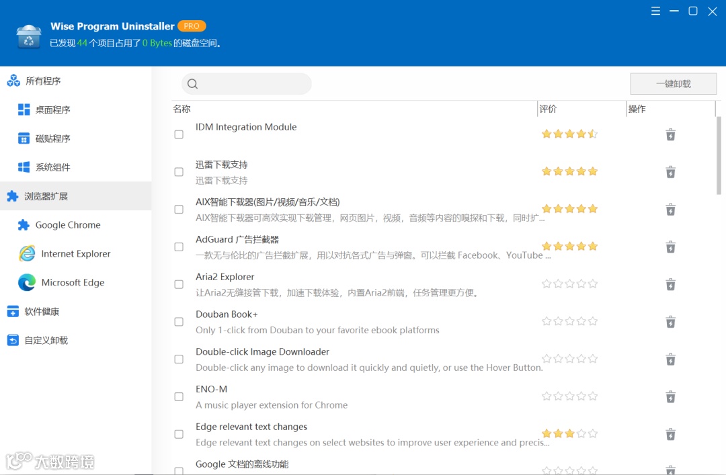Click trash icon for Edge relevant text changes
Screen dimensions: 726x475
click(x=670, y=435)
